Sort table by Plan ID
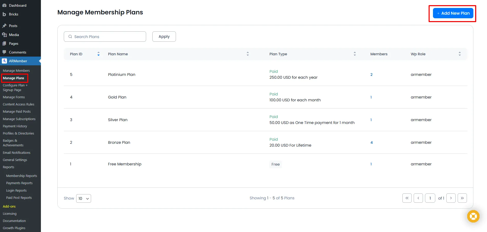 98,54
